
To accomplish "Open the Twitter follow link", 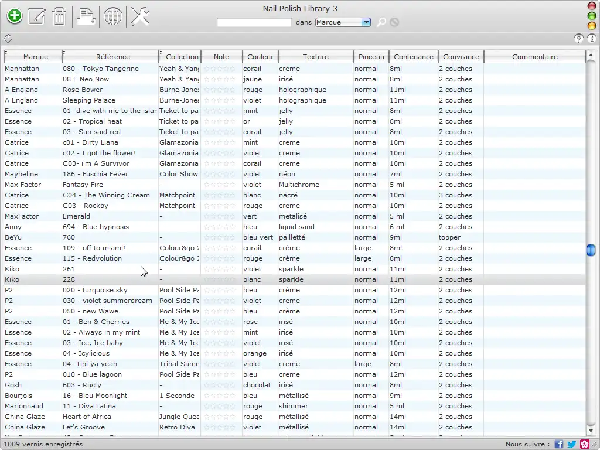I will pos(572,444).
